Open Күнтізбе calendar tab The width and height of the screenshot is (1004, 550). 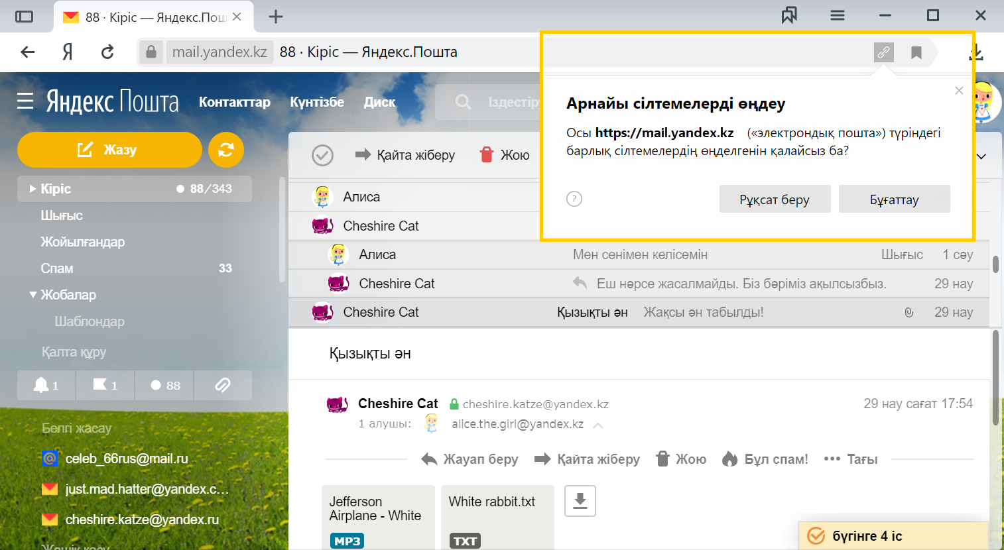[317, 102]
